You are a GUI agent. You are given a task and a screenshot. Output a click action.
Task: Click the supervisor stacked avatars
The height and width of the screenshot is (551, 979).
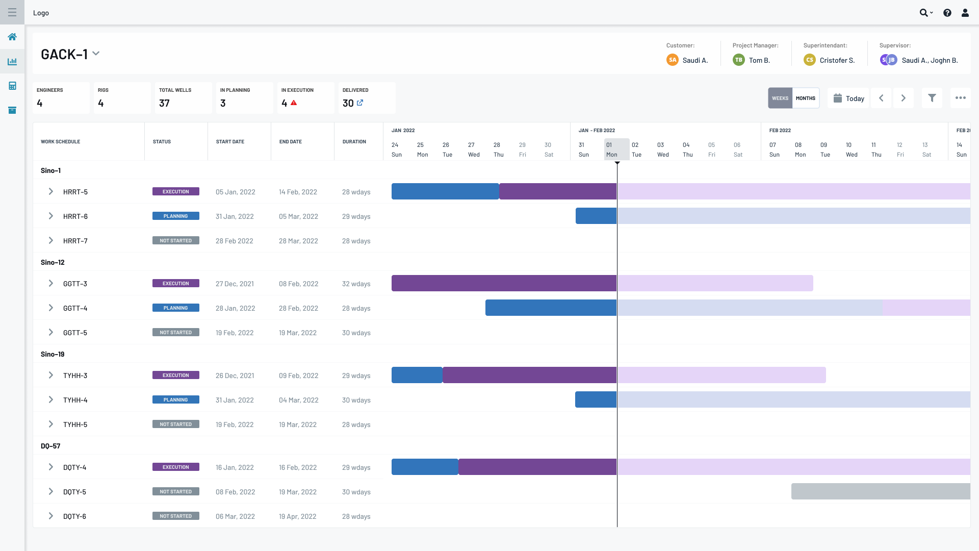889,60
